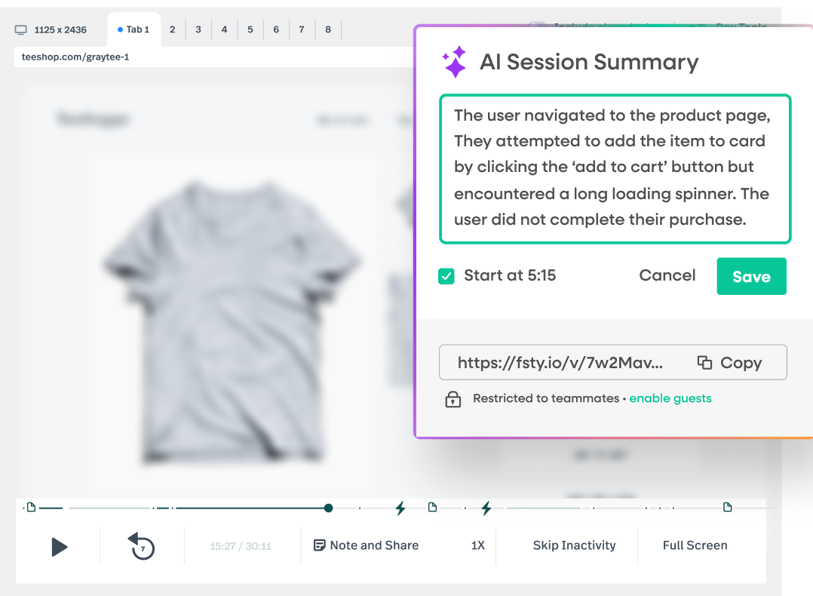Click the lock icon next to teammates restriction
Image resolution: width=813 pixels, height=596 pixels.
(453, 398)
